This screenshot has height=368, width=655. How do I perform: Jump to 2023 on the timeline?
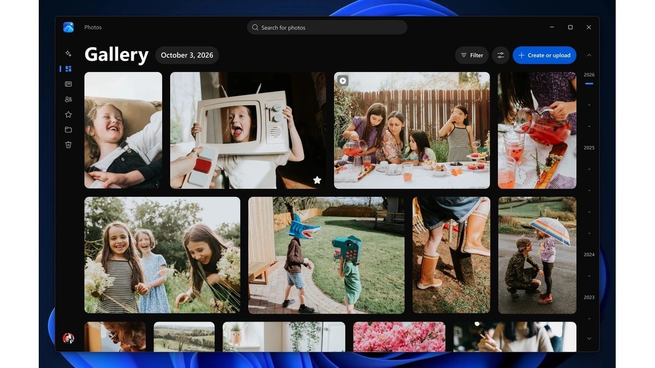click(589, 297)
